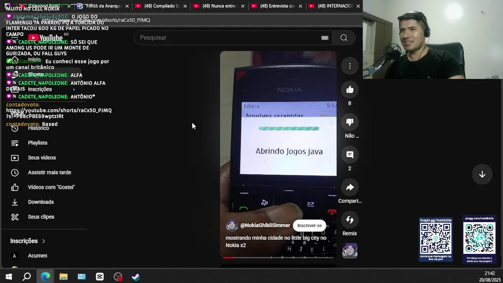Image resolution: width=503 pixels, height=283 pixels.
Task: Click the browser address bar URL
Action: click(96, 20)
